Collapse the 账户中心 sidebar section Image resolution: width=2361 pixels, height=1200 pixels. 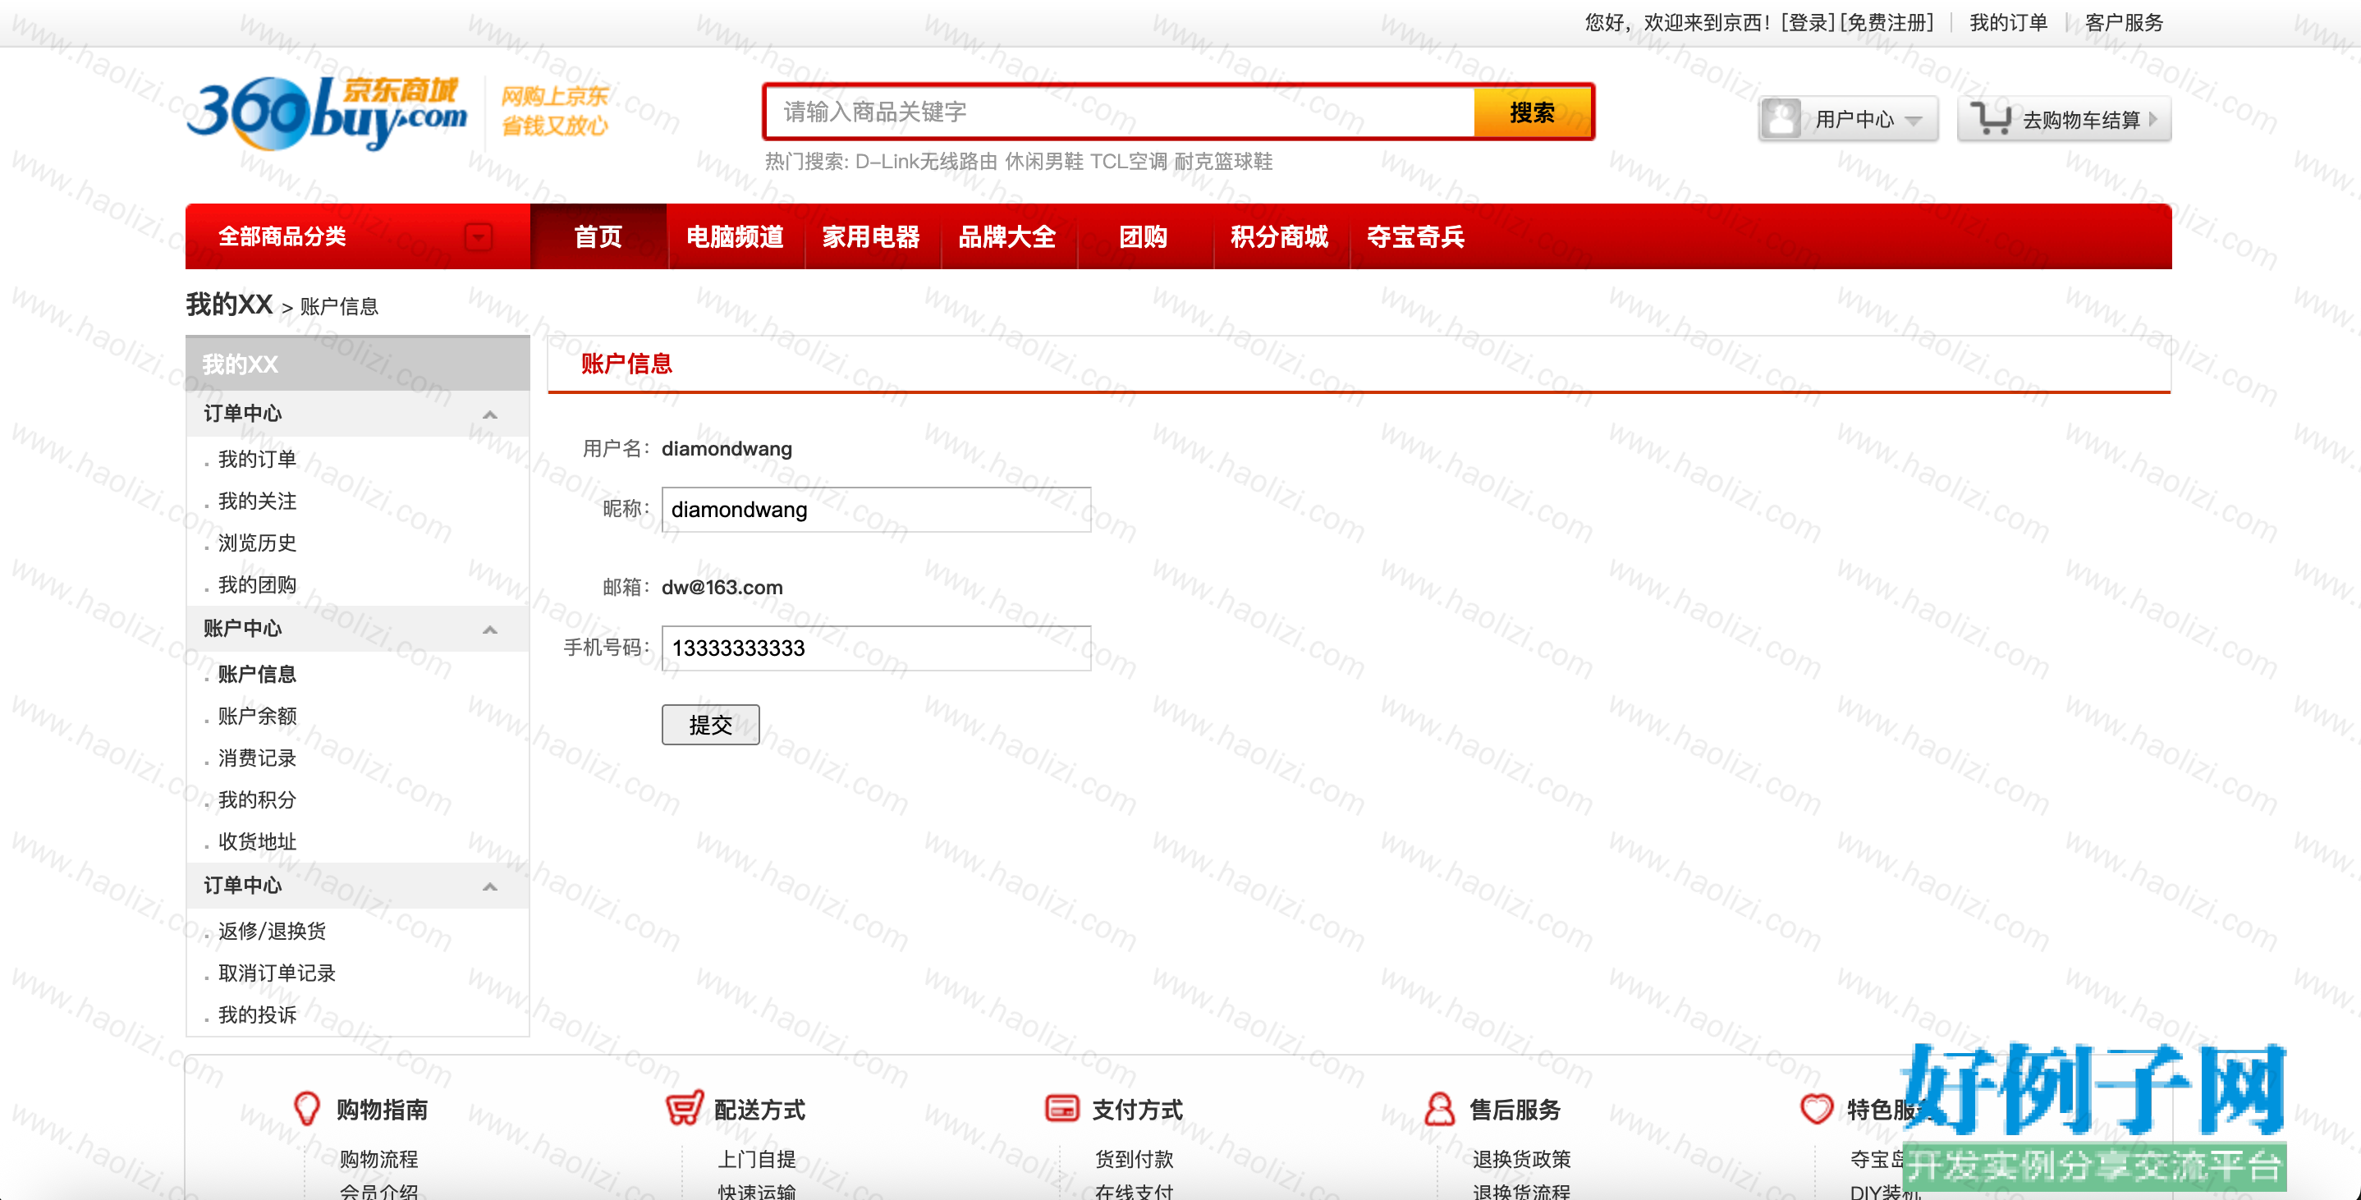[x=489, y=629]
